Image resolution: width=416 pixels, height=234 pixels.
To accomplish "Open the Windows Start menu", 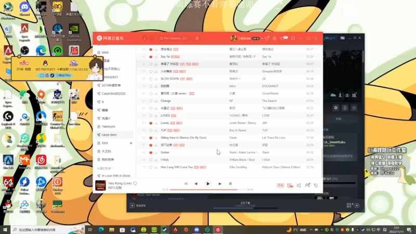I will pyautogui.click(x=5, y=230).
